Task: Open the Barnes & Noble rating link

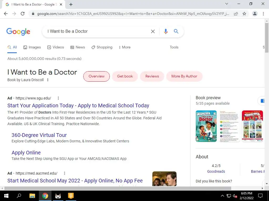Action: [258, 171]
